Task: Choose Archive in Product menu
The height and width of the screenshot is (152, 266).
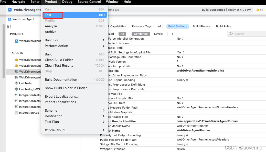Action: click(x=75, y=32)
